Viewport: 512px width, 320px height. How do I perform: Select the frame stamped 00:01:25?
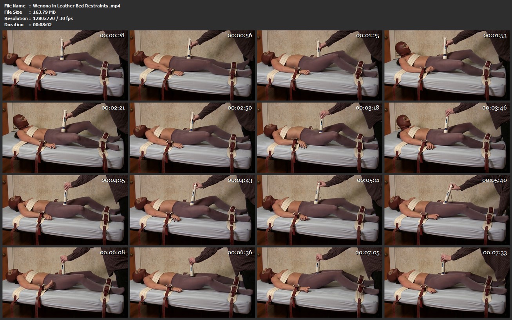[x=320, y=66]
